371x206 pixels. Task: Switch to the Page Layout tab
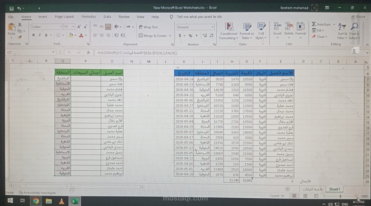(64, 17)
